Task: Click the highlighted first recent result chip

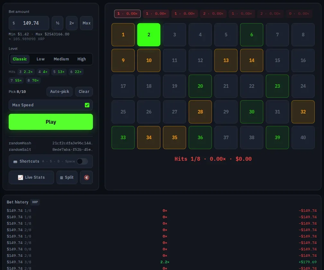Action: click(127, 14)
